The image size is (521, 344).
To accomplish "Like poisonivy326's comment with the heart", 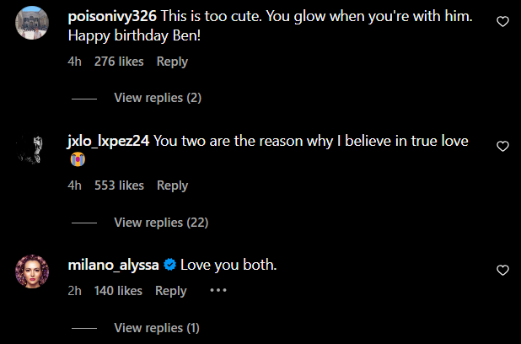I will pos(503,22).
